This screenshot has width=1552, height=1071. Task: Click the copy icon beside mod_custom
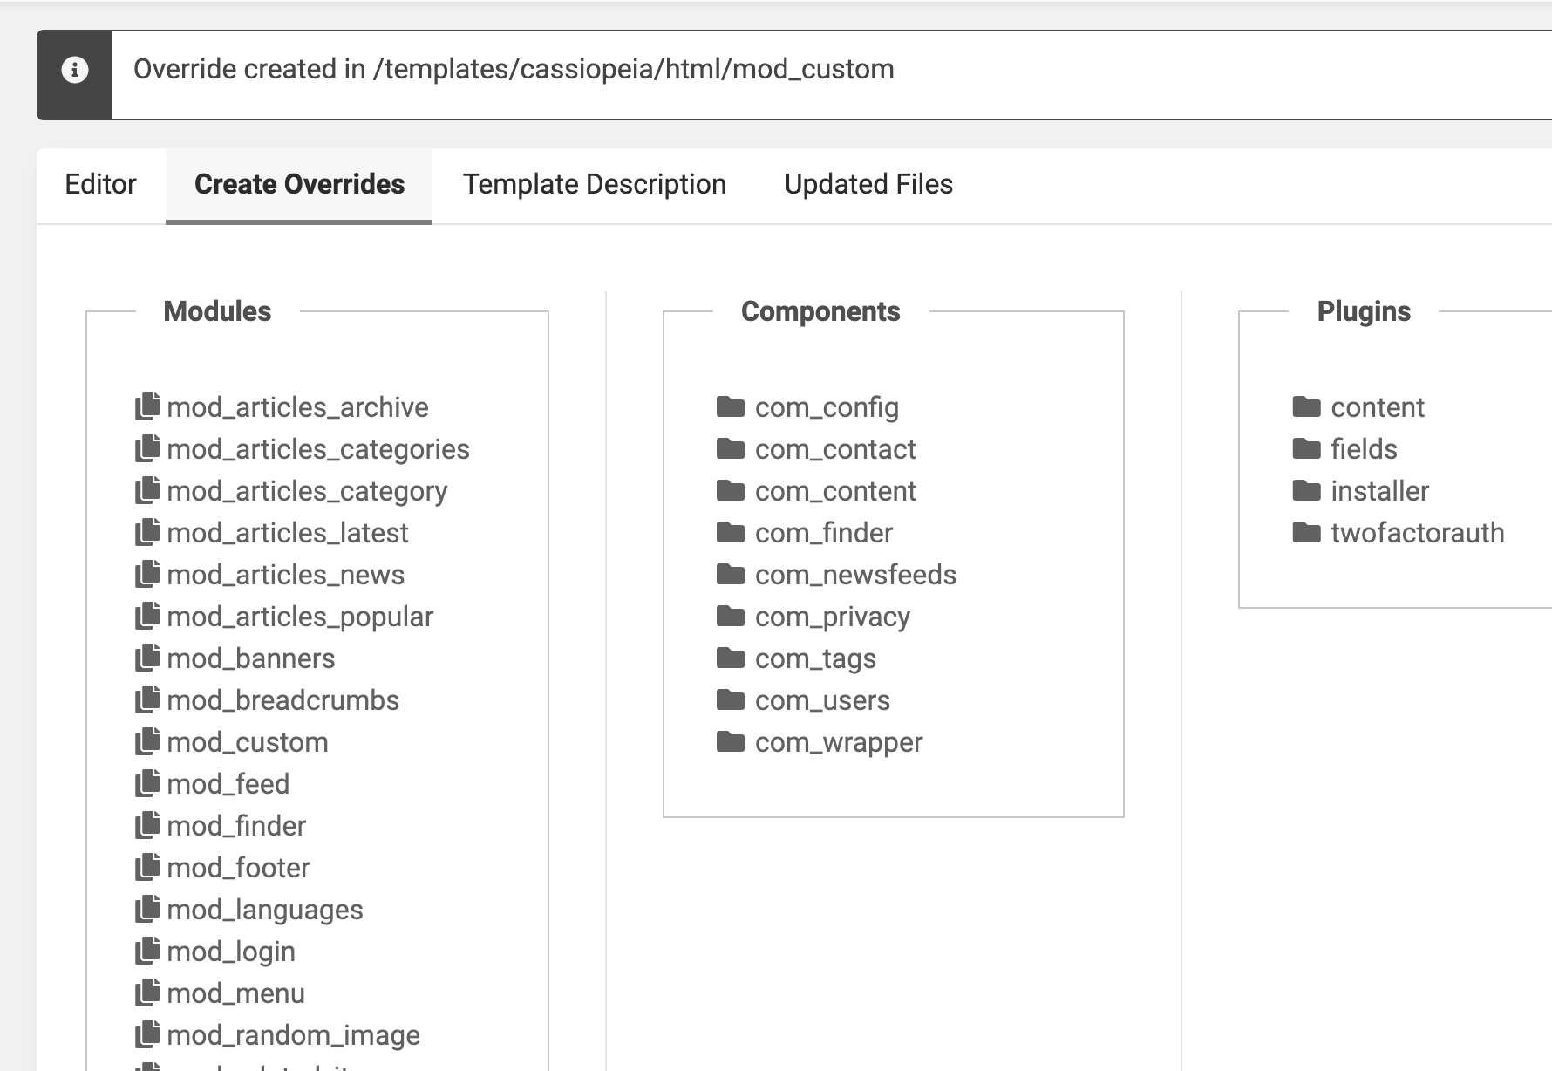pos(147,741)
